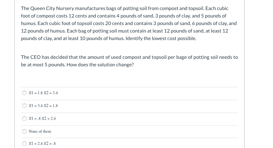Click the question How does the solution change?
Viewport: 273px width, 148px height.
(100, 64)
